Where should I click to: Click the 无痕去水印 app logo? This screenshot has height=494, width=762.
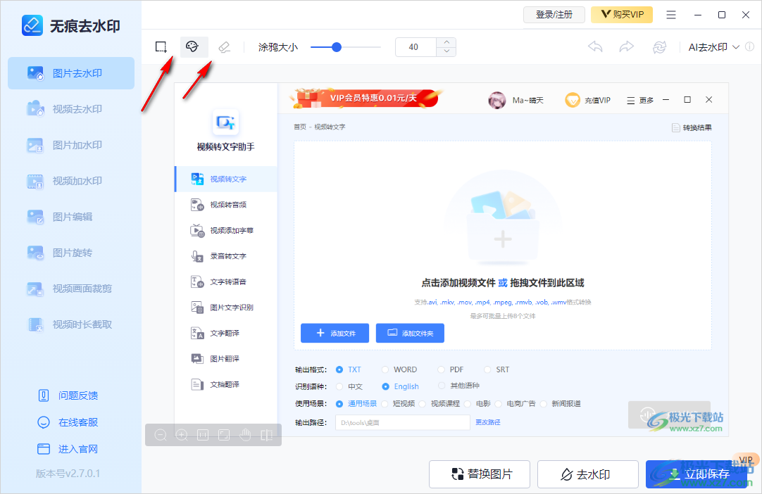[x=32, y=26]
